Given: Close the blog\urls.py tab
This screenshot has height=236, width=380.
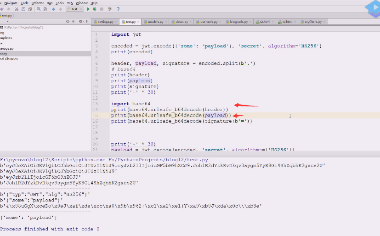Looking at the screenshot, I should [250, 22].
